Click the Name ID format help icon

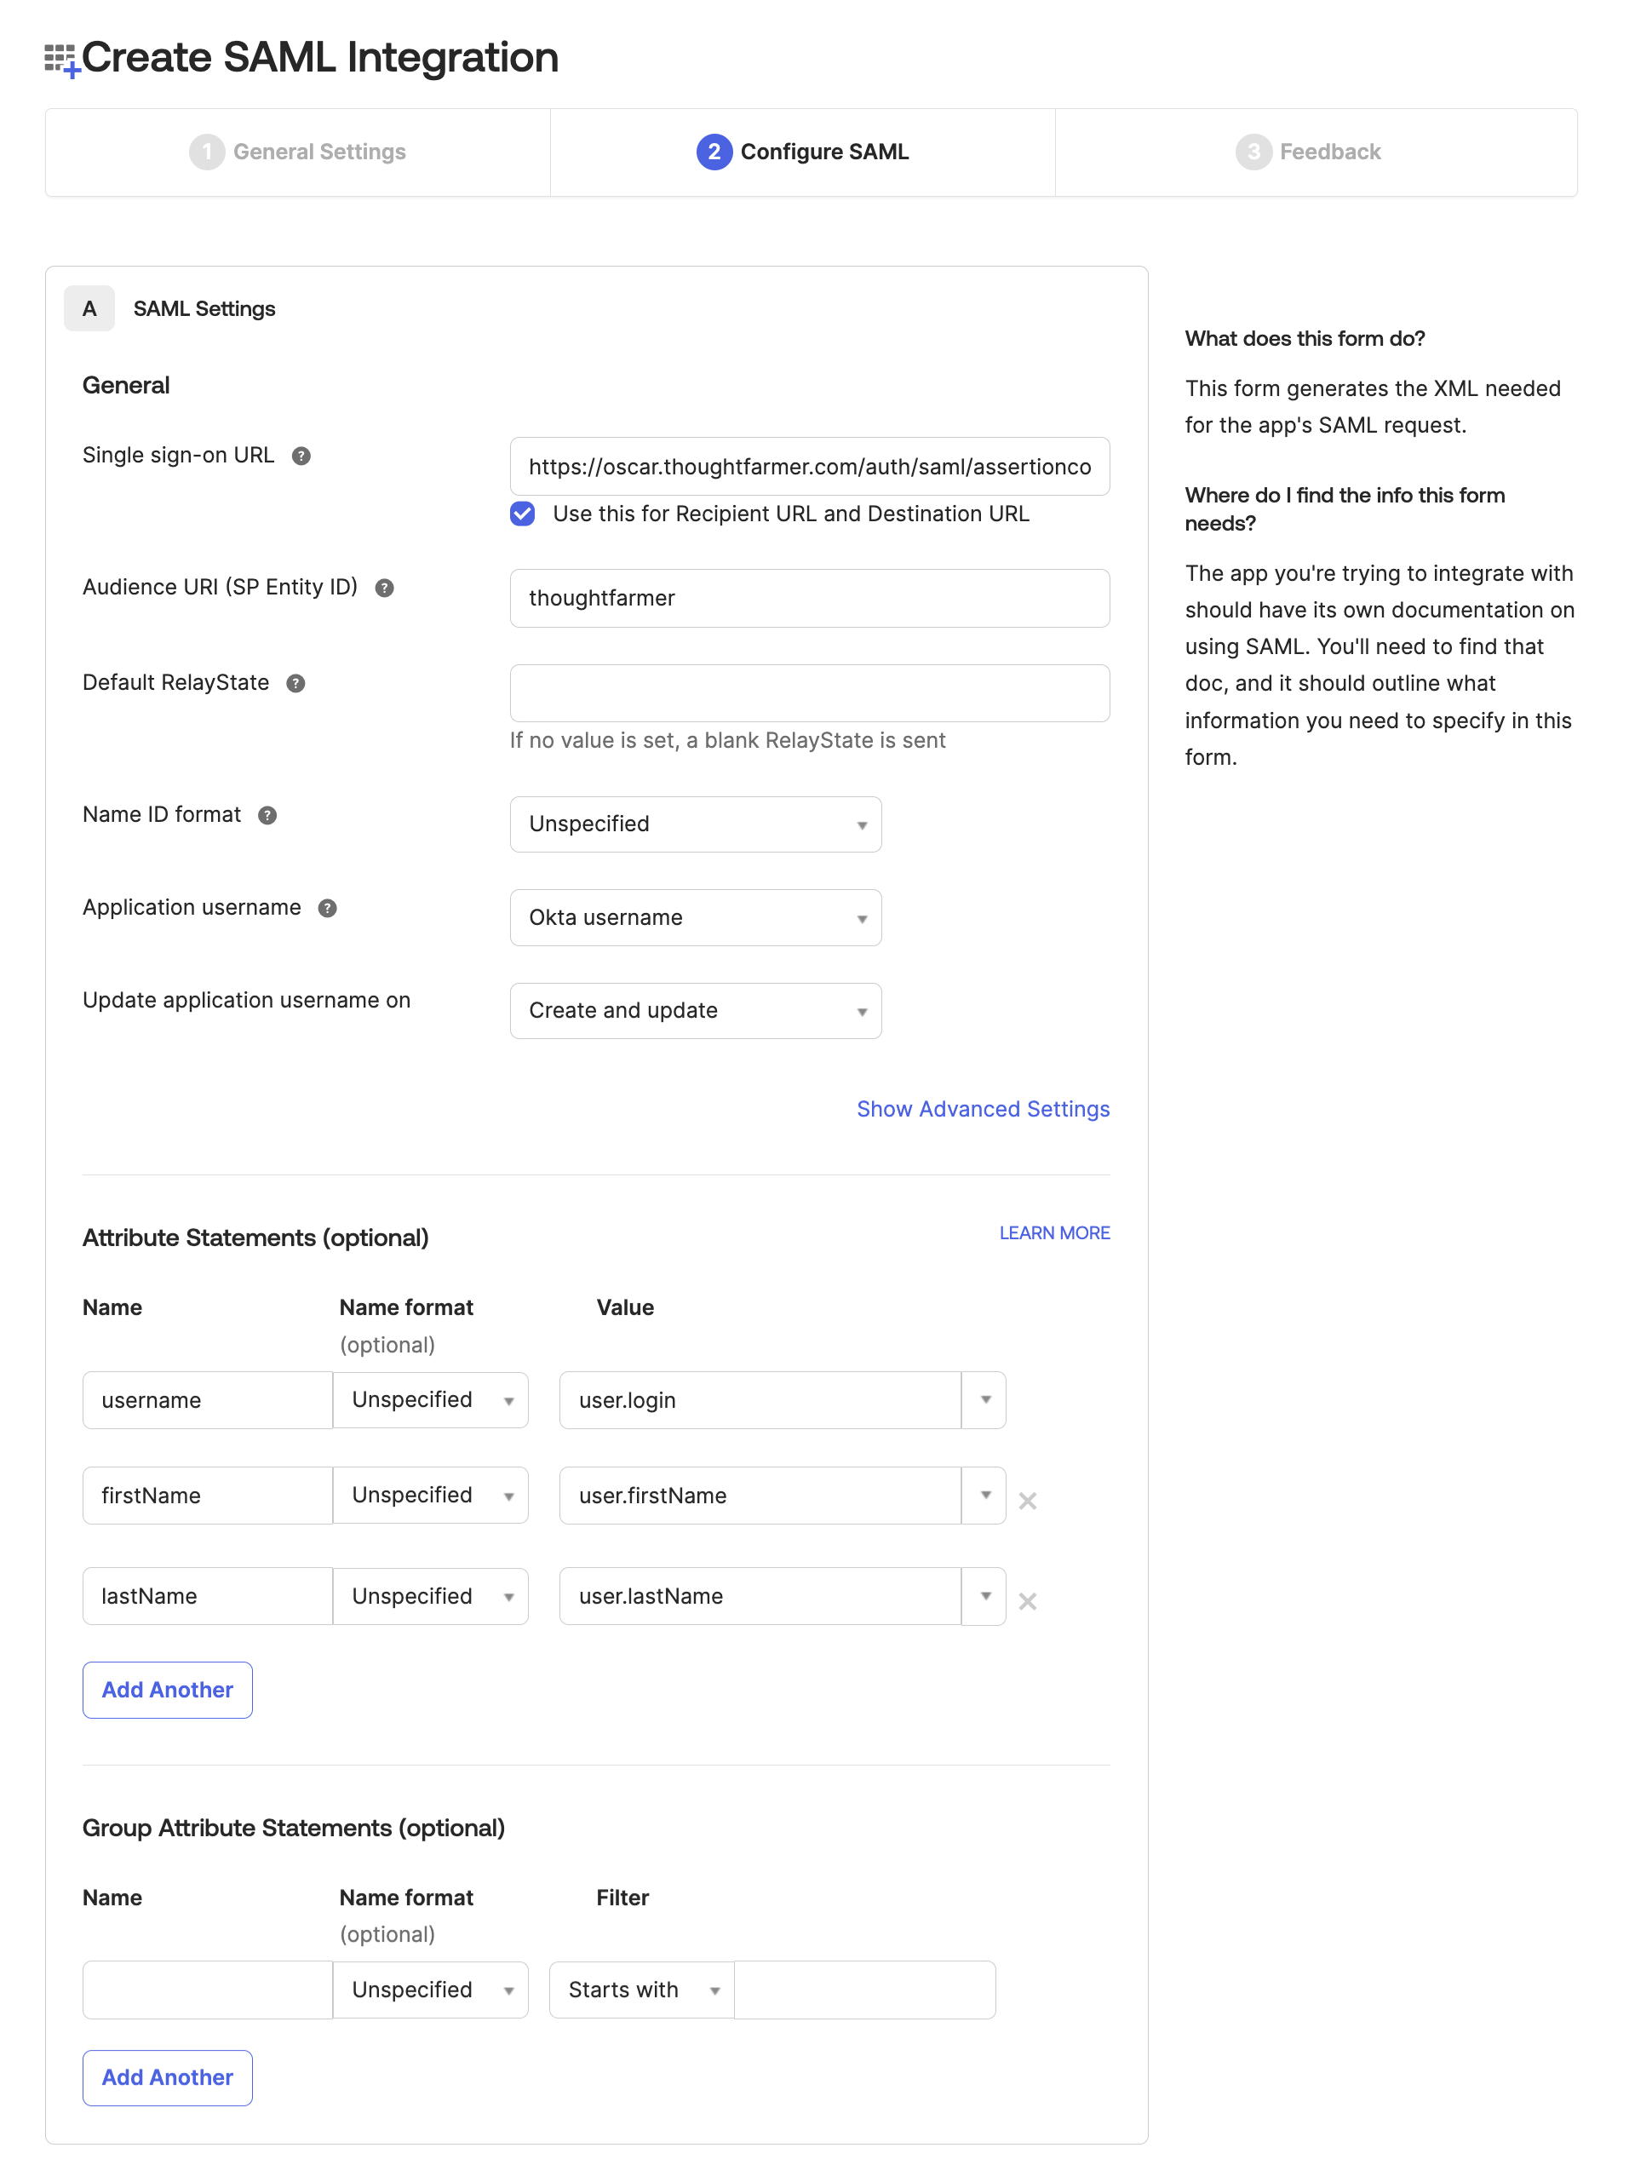coord(267,816)
